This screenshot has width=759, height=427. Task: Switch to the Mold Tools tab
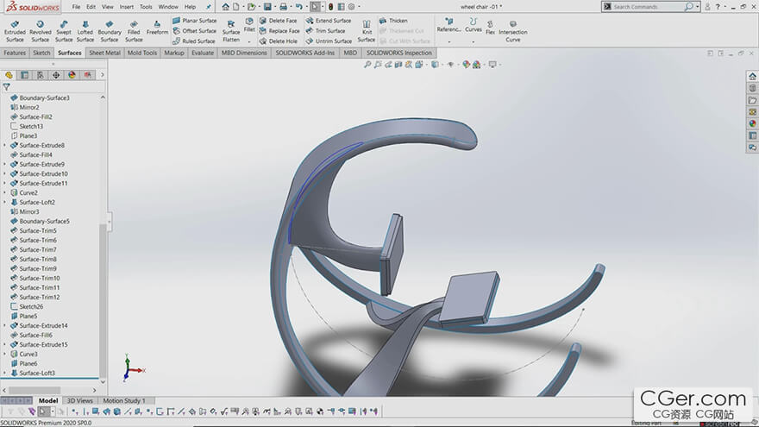pos(142,53)
